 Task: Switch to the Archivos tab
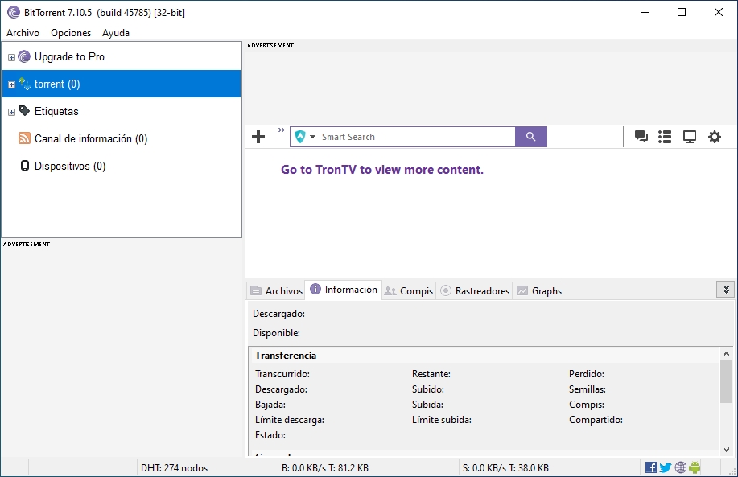point(276,290)
